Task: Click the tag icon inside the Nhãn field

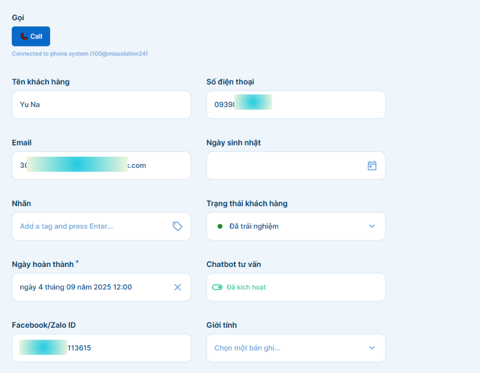Action: pyautogui.click(x=177, y=226)
